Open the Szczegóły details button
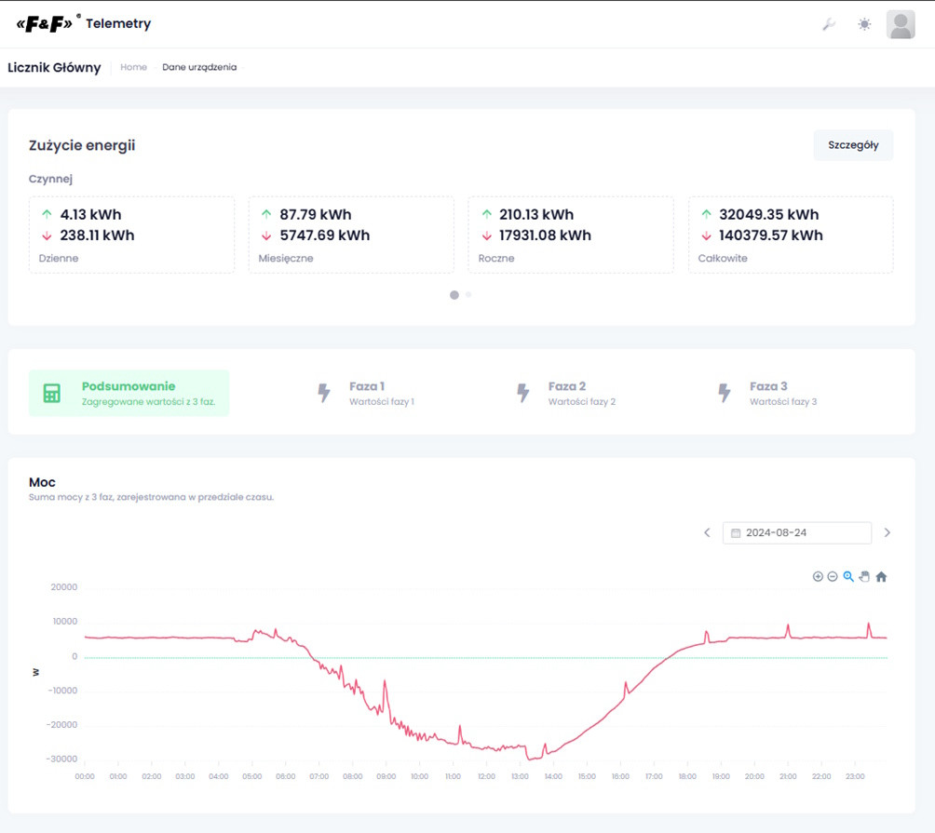935x833 pixels. coord(853,145)
